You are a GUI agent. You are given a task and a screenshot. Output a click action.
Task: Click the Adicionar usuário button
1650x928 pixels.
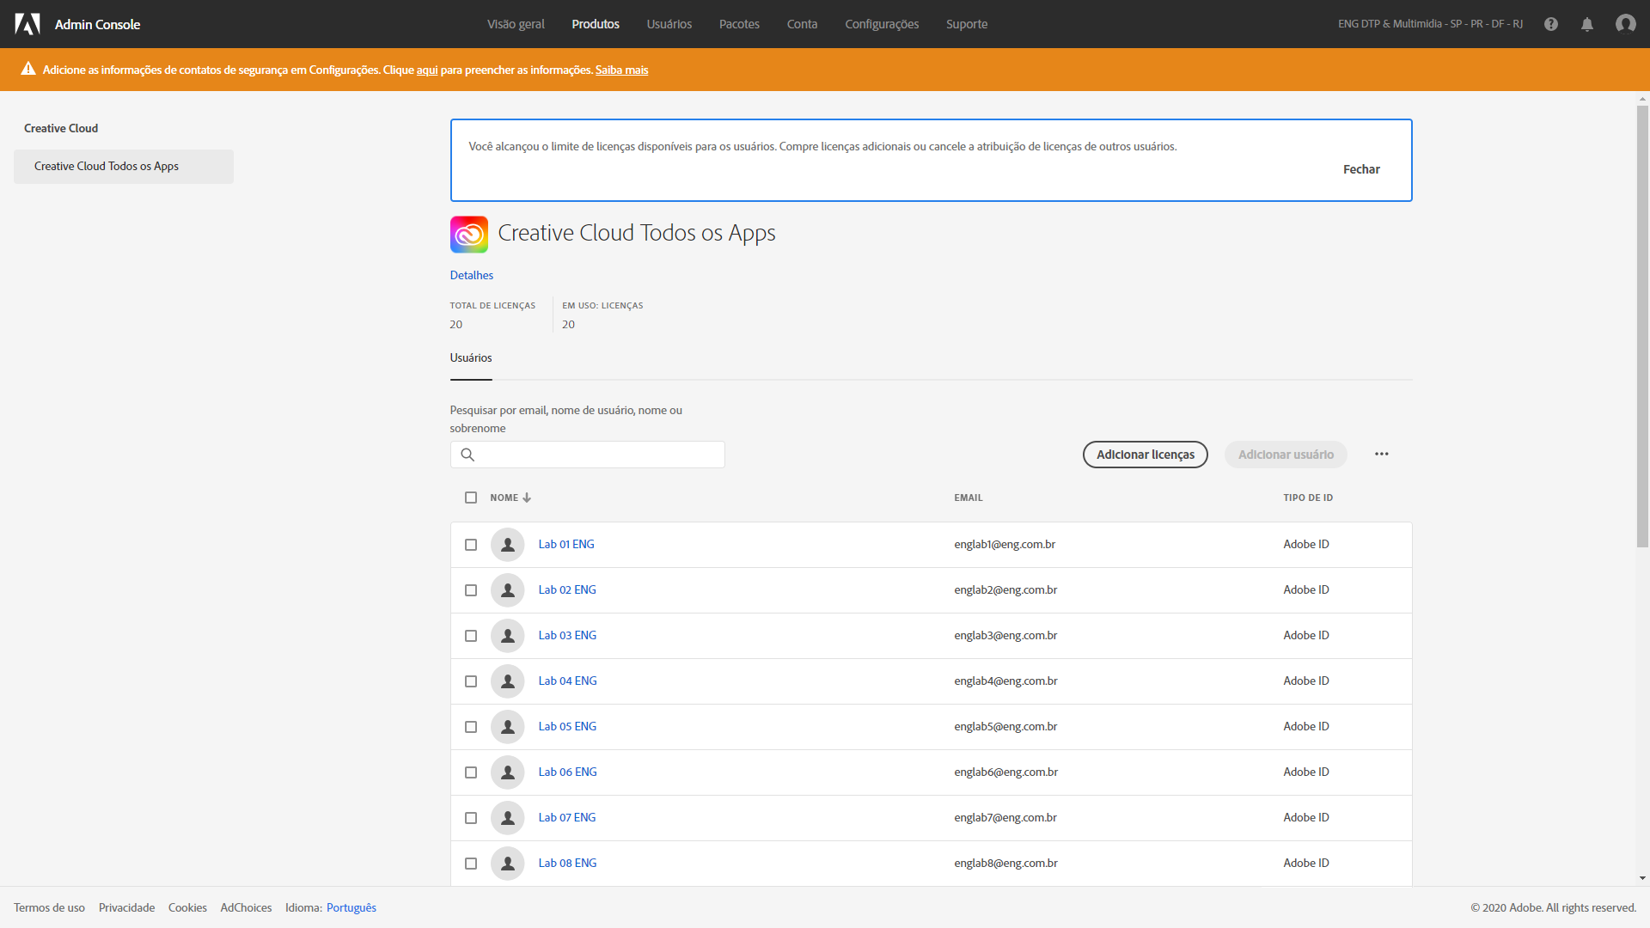1286,455
